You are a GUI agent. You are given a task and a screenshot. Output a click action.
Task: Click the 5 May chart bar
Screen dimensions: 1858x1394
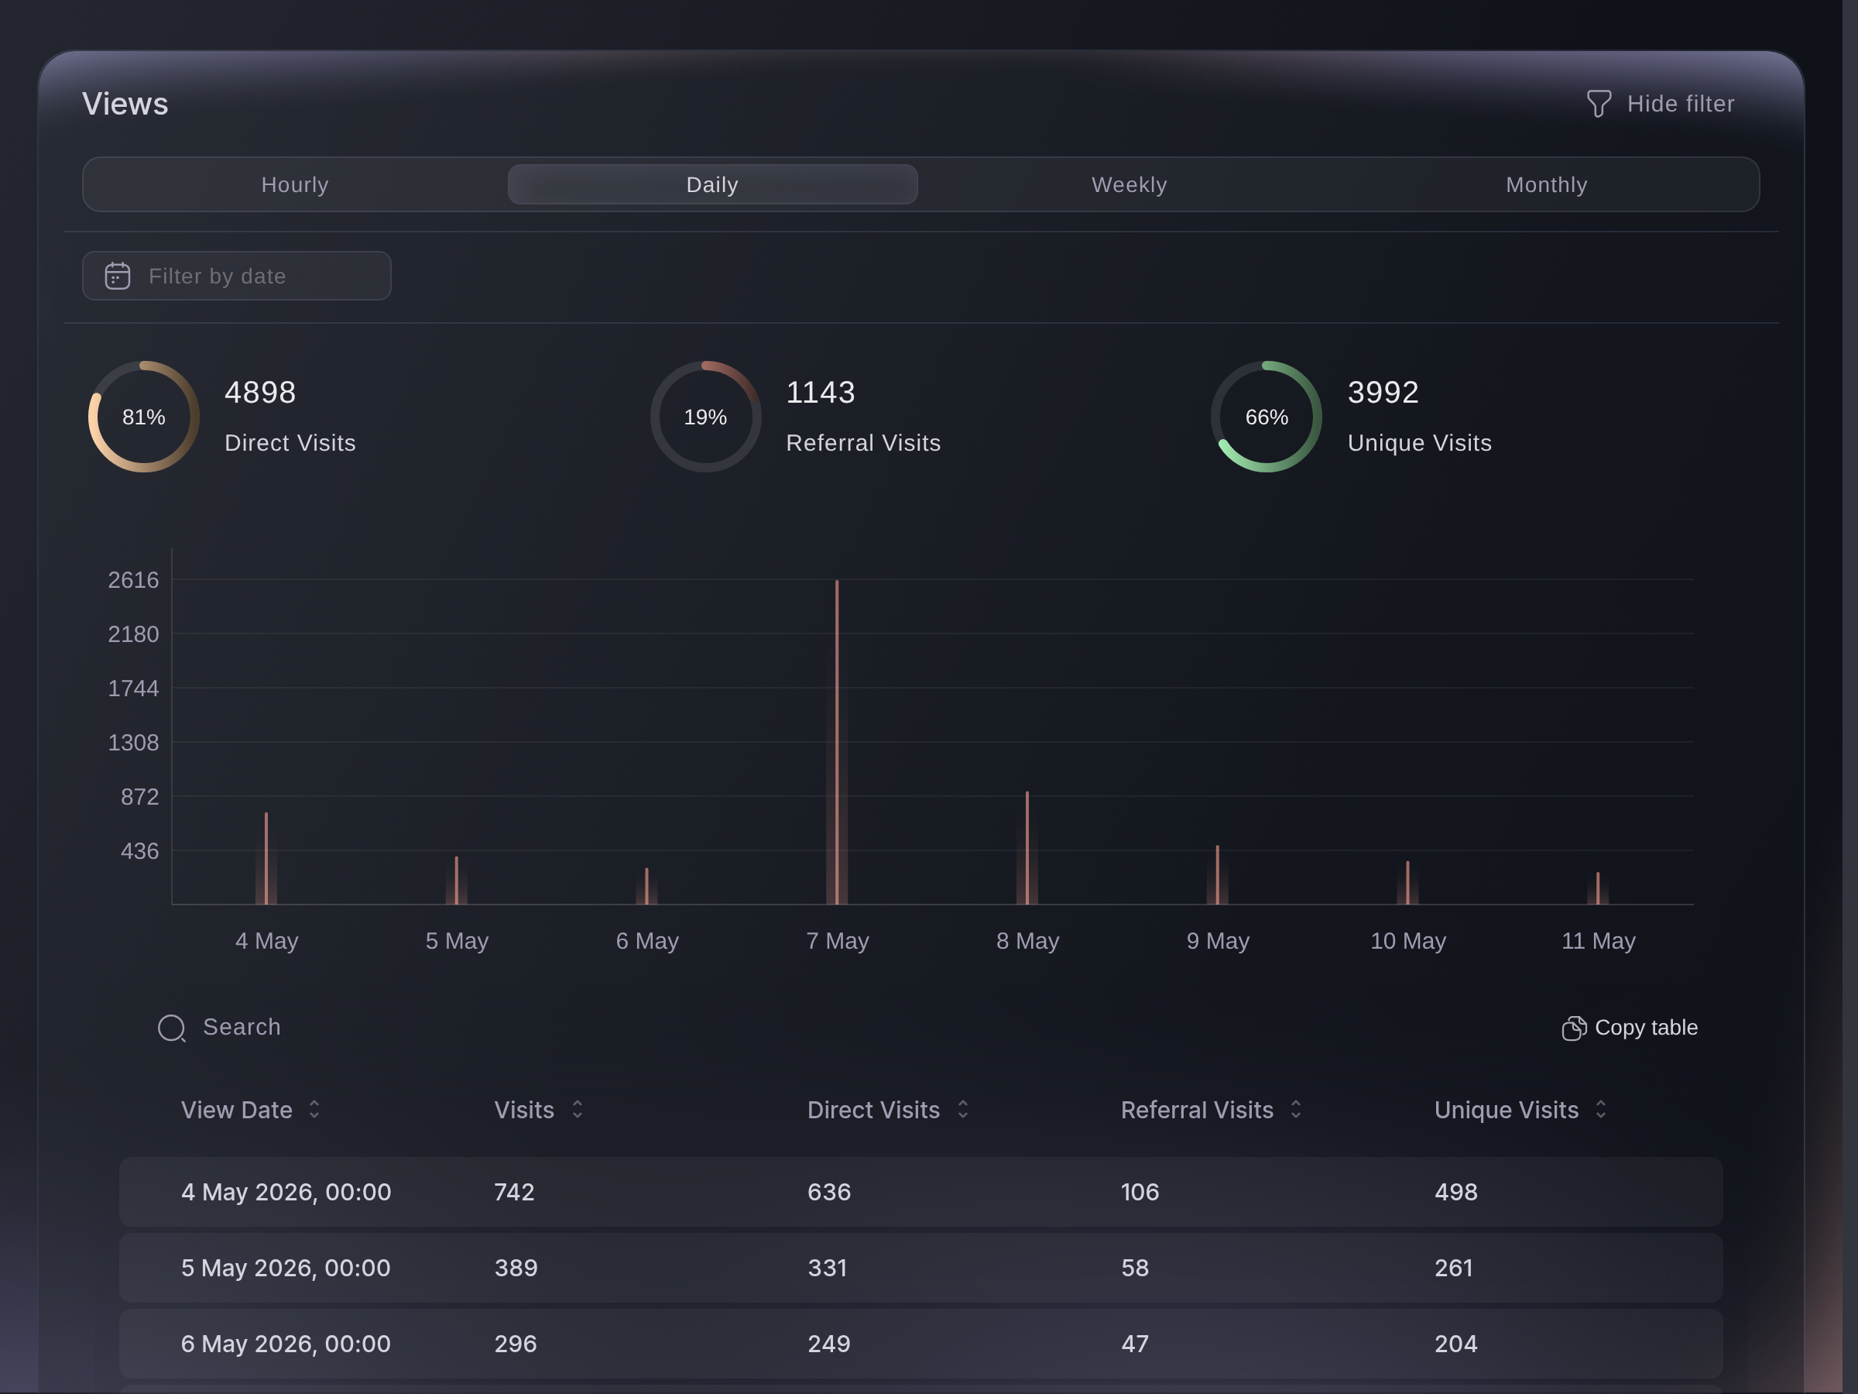(x=456, y=881)
